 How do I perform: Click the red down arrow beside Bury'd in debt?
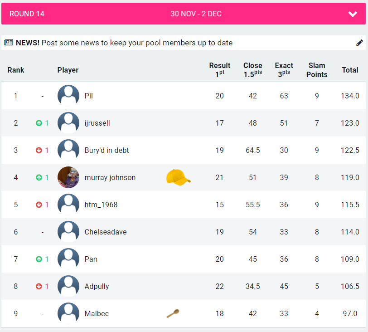coord(39,150)
